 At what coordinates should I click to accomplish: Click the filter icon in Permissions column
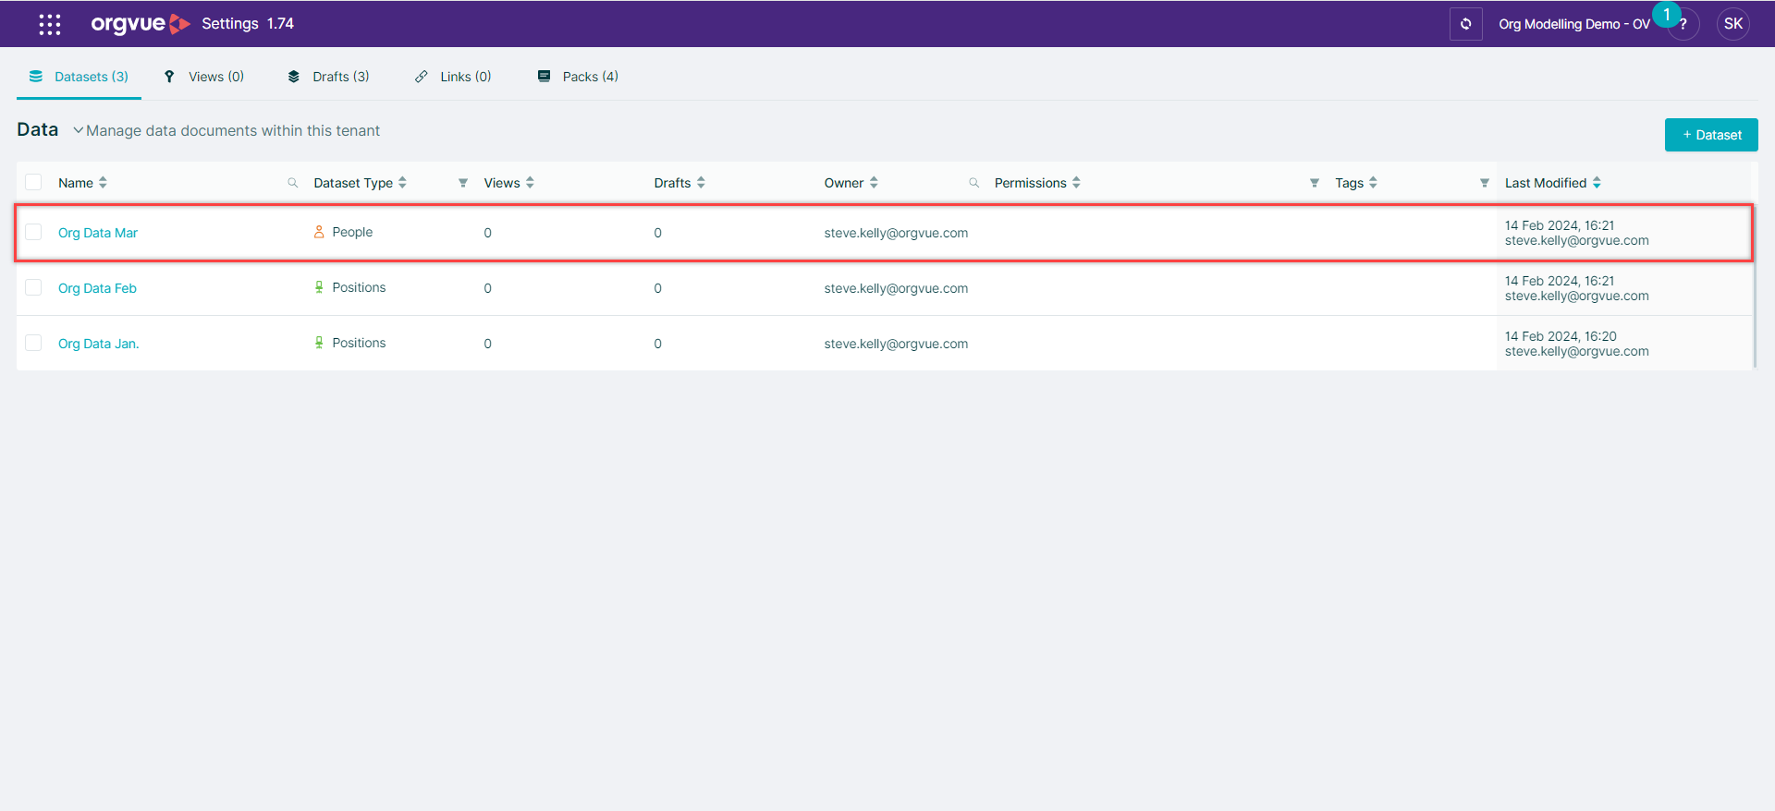(1314, 183)
